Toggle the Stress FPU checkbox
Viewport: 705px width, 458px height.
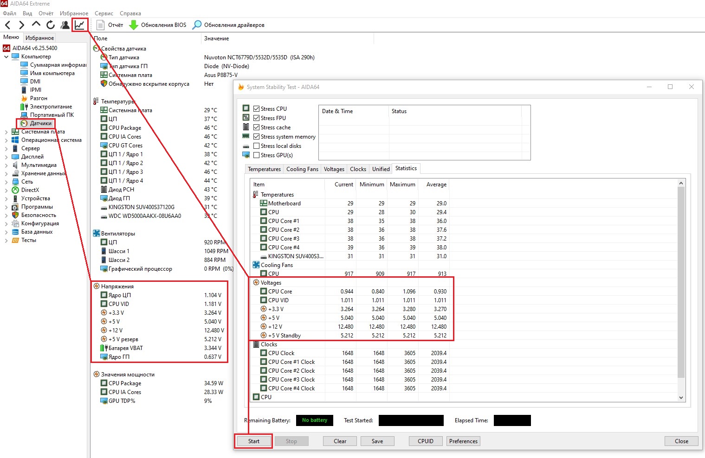click(x=256, y=118)
